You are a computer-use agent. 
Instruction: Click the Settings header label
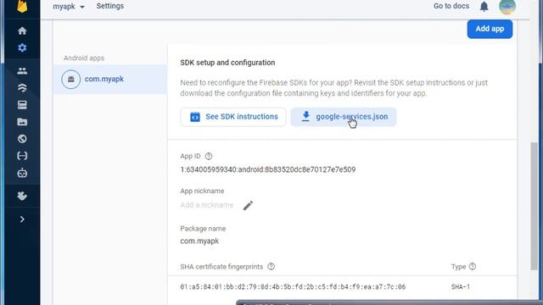pyautogui.click(x=109, y=6)
